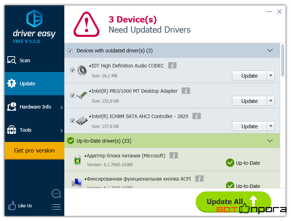The height and width of the screenshot is (221, 291).
Task: Click the Hardware Info monitor icon
Action: [x=12, y=106]
